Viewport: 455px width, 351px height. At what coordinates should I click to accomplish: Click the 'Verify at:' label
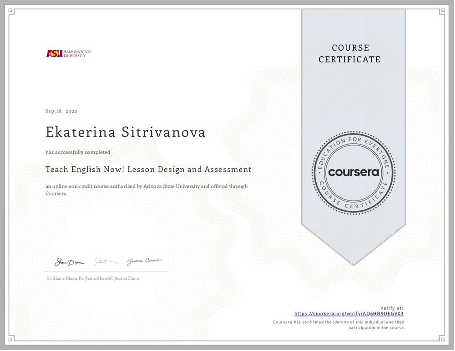[x=392, y=308]
